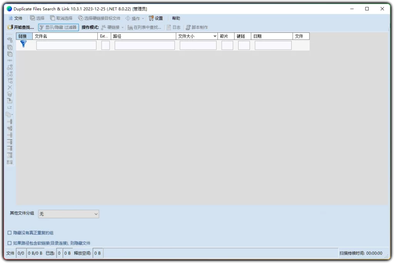
Task: Click the expand-all plus icon in sidebar
Action: 10,47
